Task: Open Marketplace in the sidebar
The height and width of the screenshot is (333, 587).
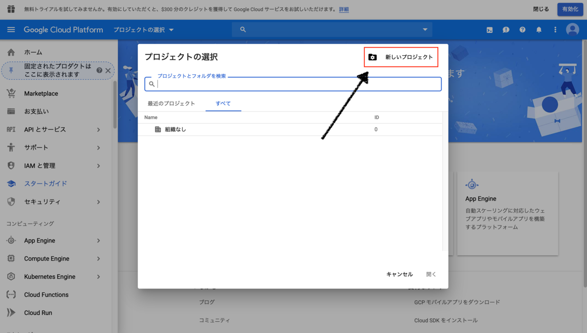Action: (41, 93)
